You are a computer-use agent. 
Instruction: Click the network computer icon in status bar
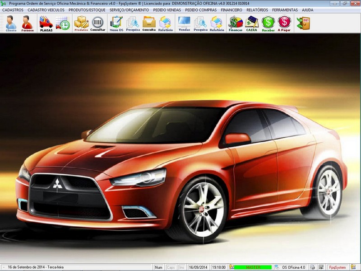coord(321,267)
